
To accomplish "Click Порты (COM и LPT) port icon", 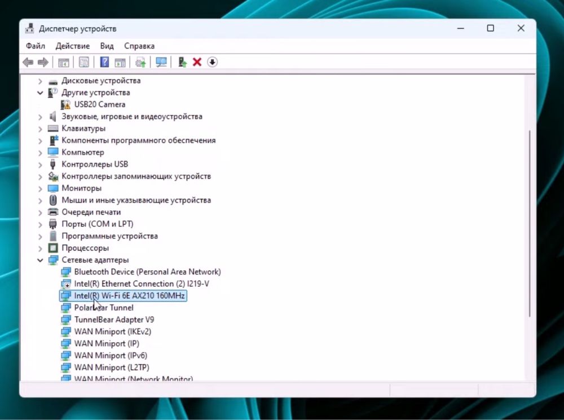I will pyautogui.click(x=53, y=224).
